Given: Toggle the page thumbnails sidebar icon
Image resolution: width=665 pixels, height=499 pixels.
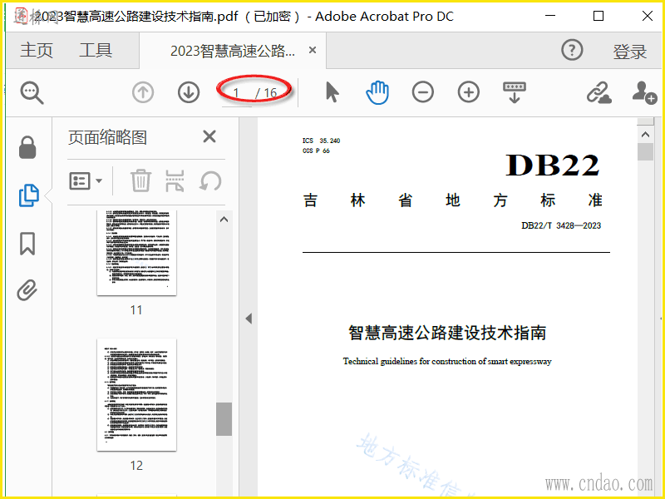Looking at the screenshot, I should [x=29, y=195].
